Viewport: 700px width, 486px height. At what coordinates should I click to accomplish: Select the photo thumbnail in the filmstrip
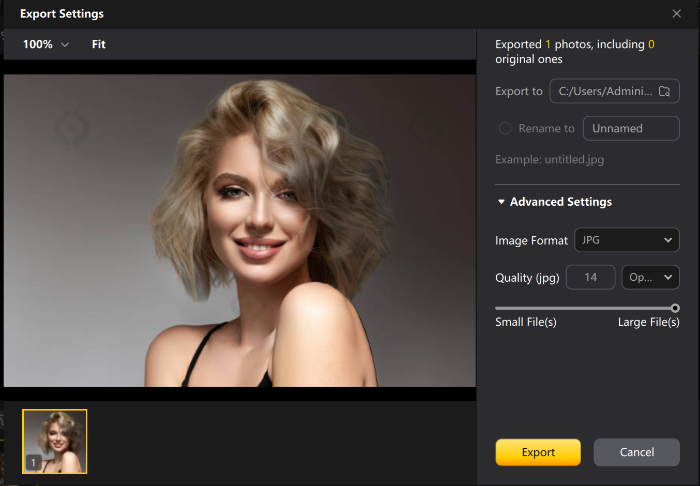pyautogui.click(x=54, y=442)
